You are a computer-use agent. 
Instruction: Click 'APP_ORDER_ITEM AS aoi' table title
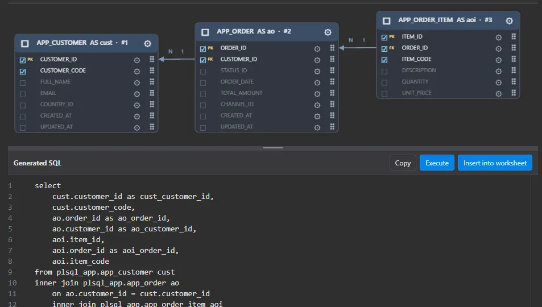(x=437, y=20)
